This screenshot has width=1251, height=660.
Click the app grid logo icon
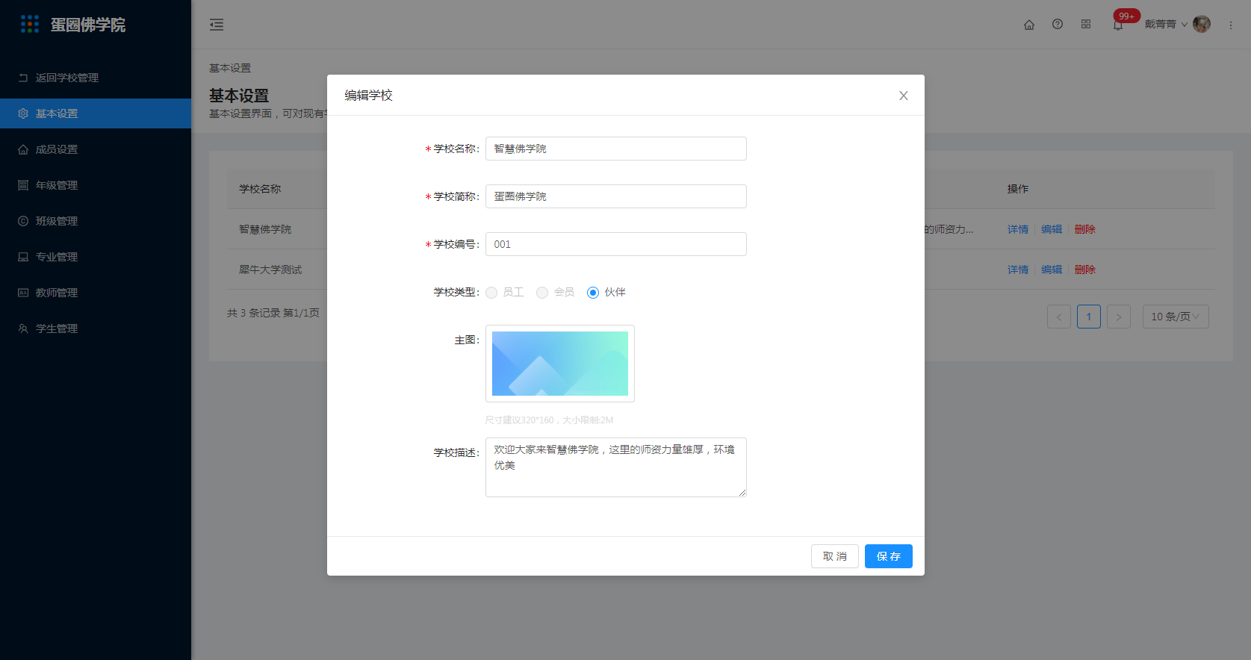coord(30,25)
